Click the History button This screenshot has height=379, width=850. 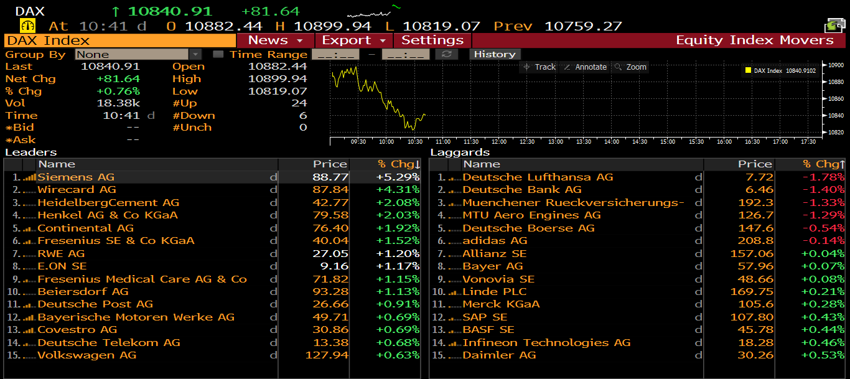click(x=495, y=54)
